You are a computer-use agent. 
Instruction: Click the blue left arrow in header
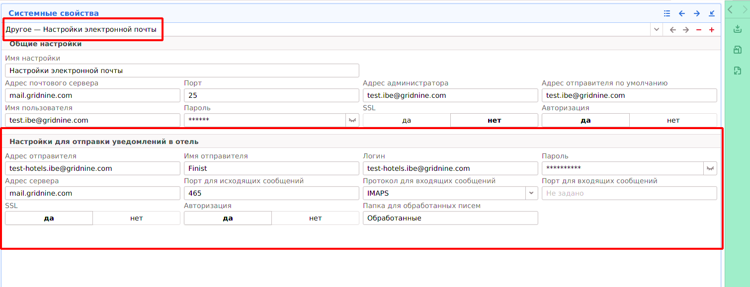[x=682, y=13]
